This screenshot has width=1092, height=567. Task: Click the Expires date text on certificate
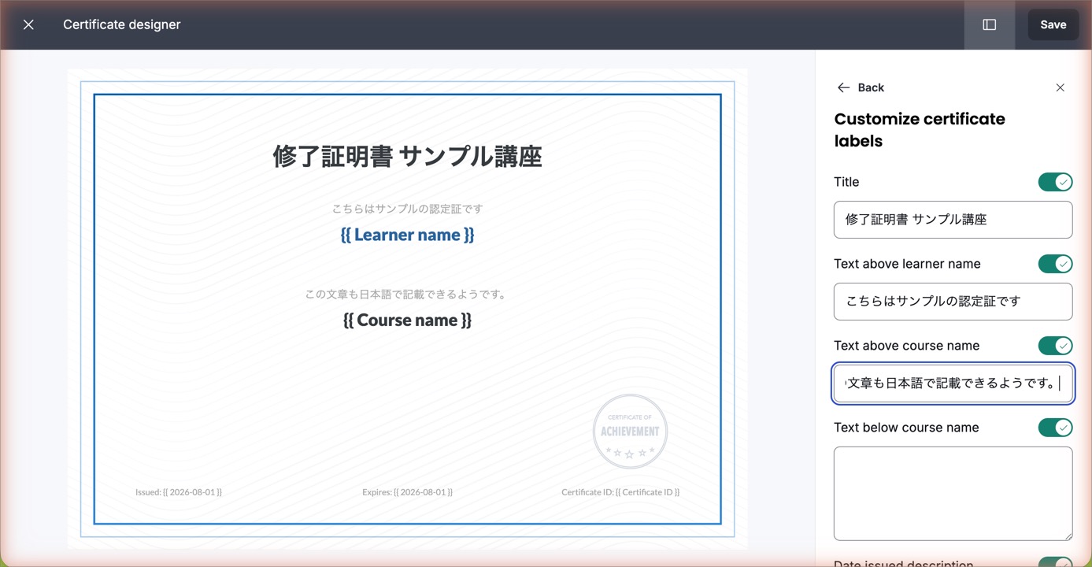coord(407,492)
